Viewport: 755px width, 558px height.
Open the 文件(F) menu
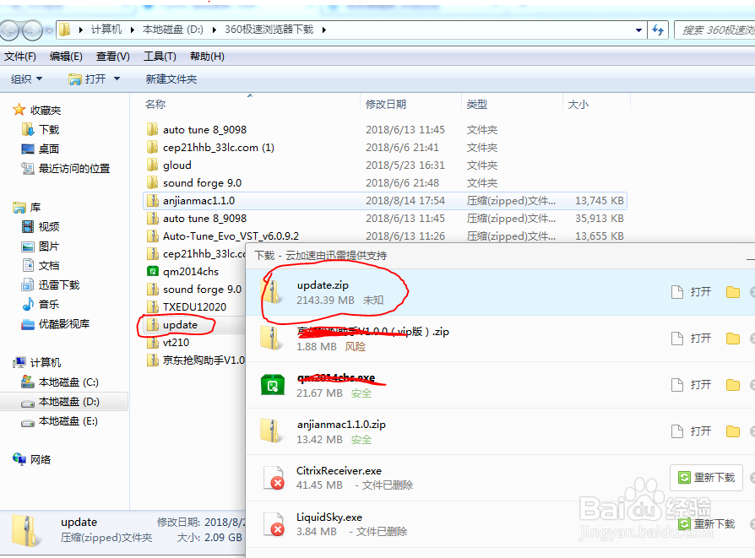coord(20,57)
